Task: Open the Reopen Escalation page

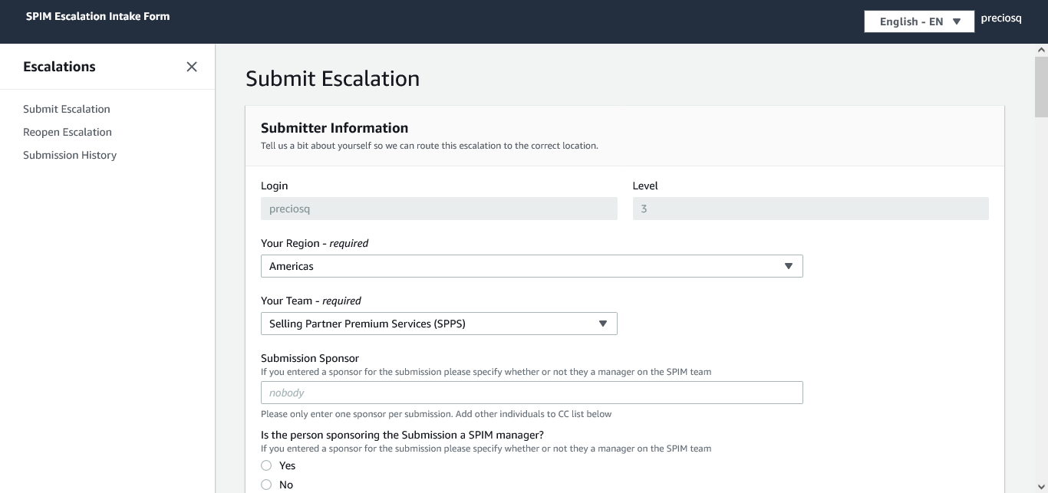Action: coord(68,132)
